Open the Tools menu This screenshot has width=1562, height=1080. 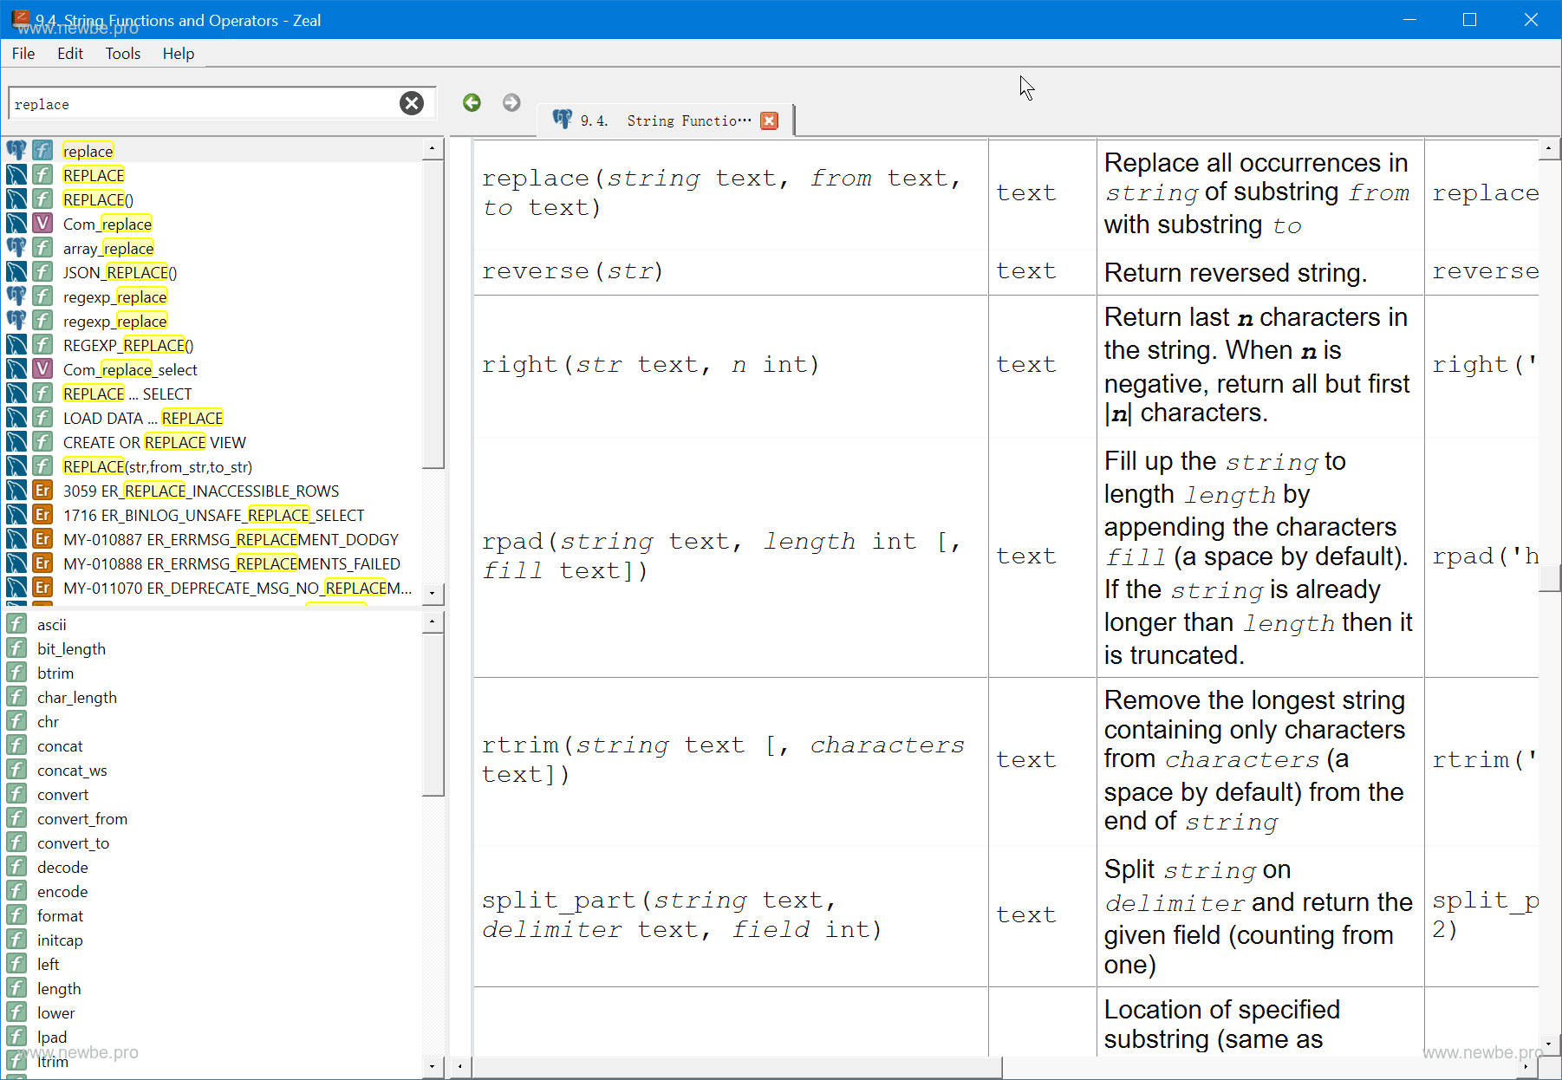(122, 54)
